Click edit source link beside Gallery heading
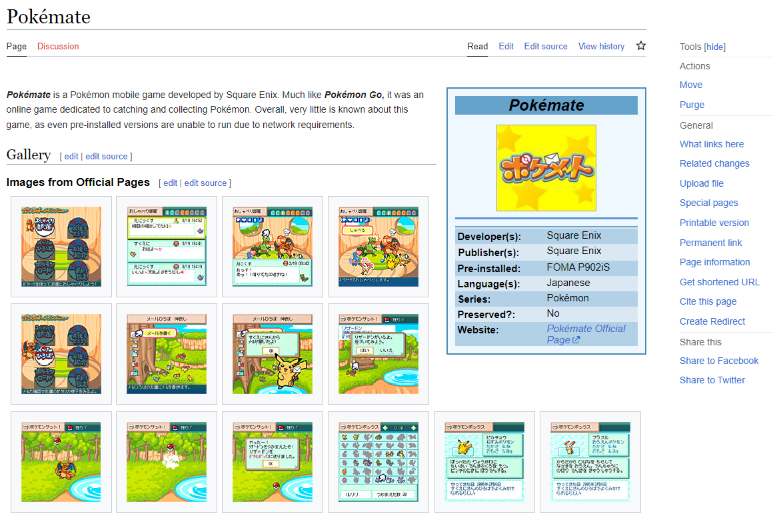This screenshot has height=516, width=783. [x=107, y=157]
